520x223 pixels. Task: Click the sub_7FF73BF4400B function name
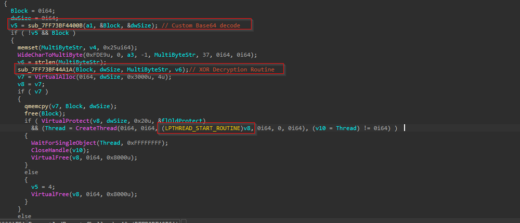56,25
